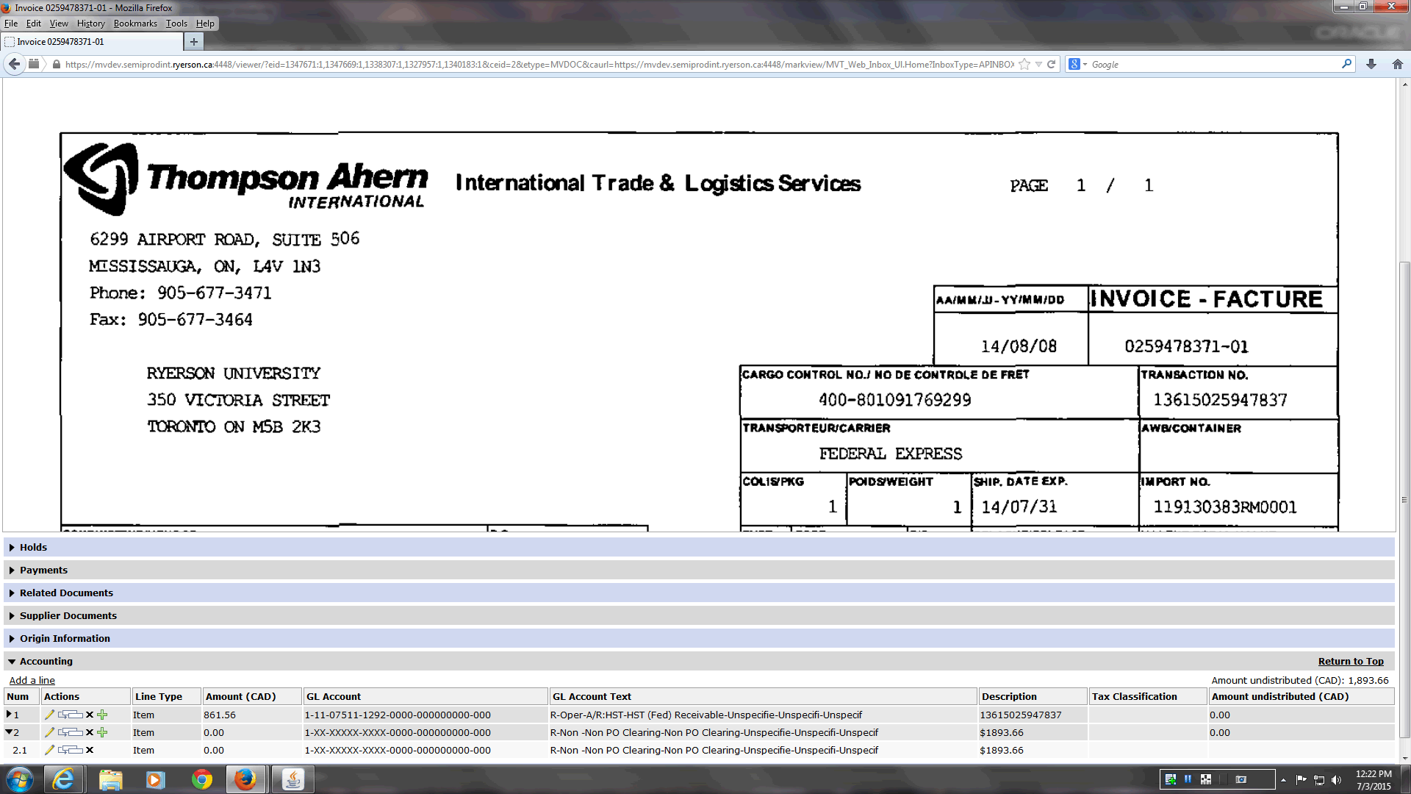Open Firefox downloads arrow icon
The image size is (1411, 794).
tap(1371, 64)
